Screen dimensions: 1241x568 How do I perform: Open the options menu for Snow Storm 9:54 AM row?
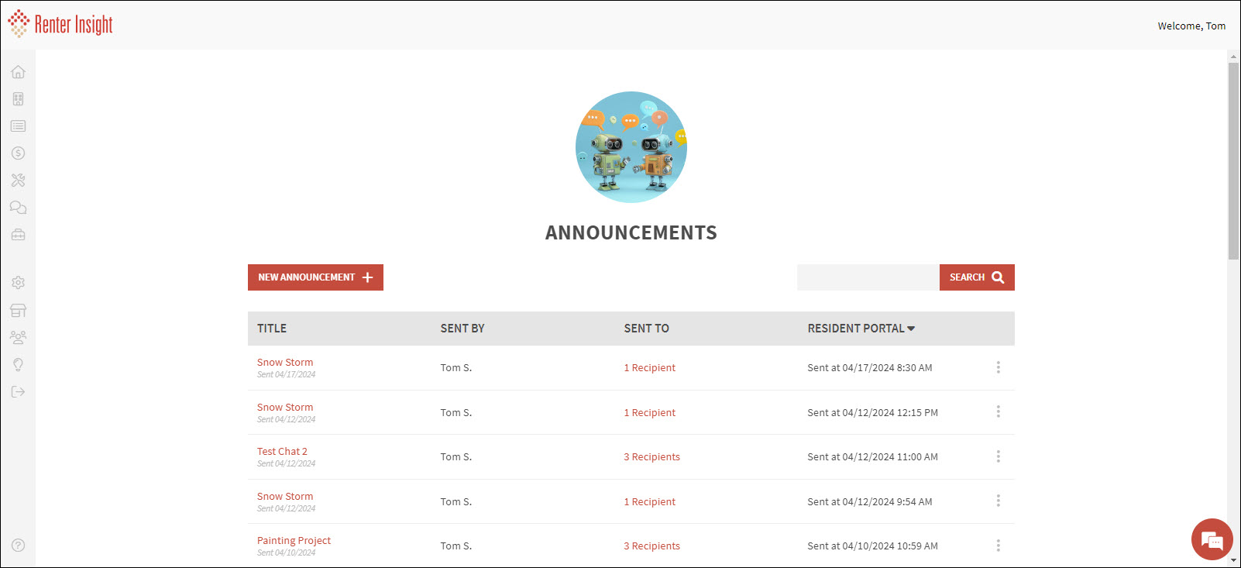pos(998,501)
